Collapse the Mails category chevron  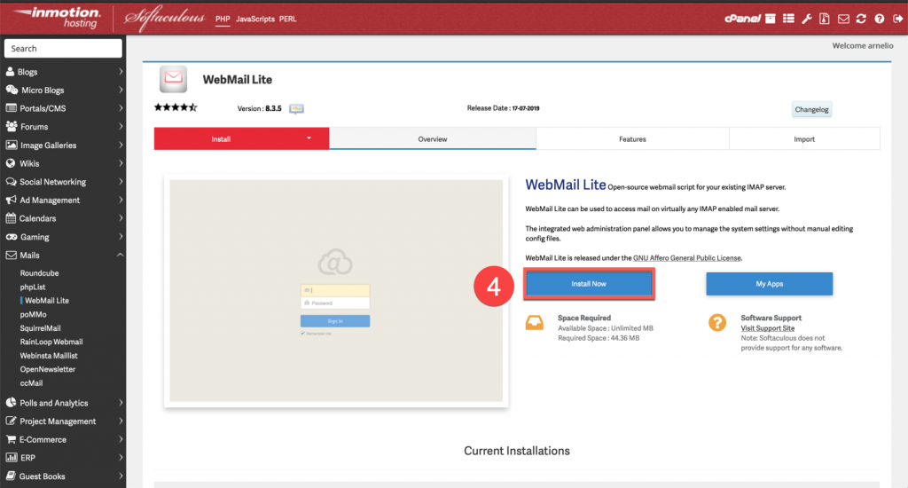pos(120,255)
